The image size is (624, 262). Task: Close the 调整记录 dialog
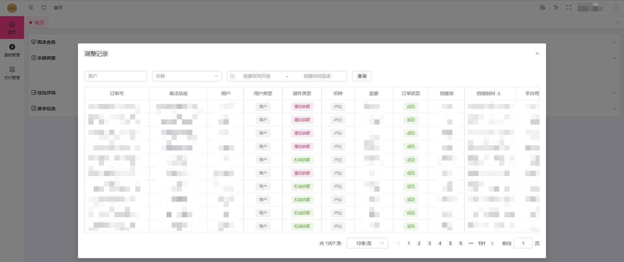pos(537,54)
